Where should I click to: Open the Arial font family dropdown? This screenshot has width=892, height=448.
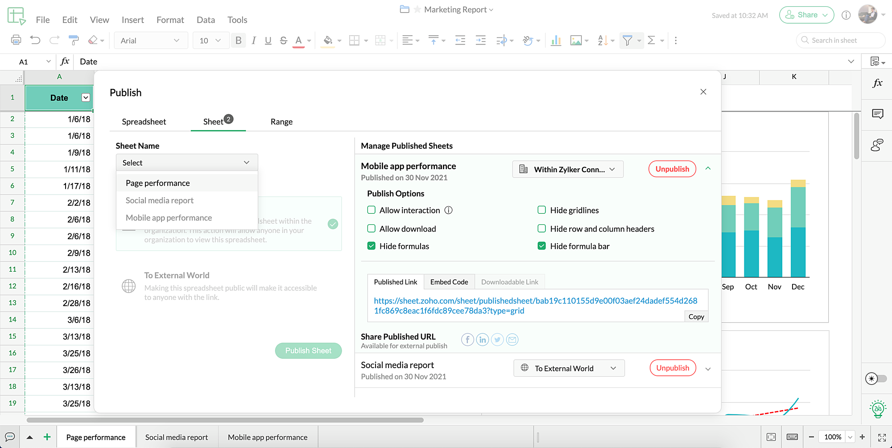click(x=150, y=41)
